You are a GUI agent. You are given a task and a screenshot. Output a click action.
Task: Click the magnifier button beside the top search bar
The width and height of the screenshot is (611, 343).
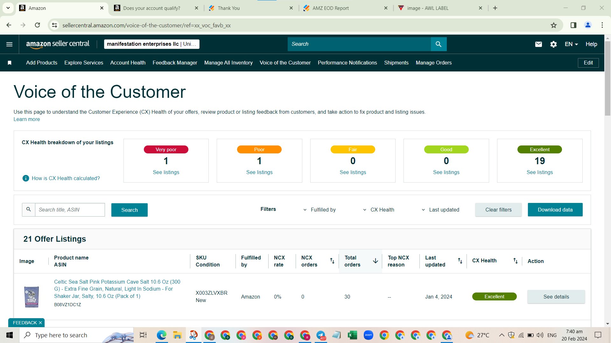tap(439, 44)
